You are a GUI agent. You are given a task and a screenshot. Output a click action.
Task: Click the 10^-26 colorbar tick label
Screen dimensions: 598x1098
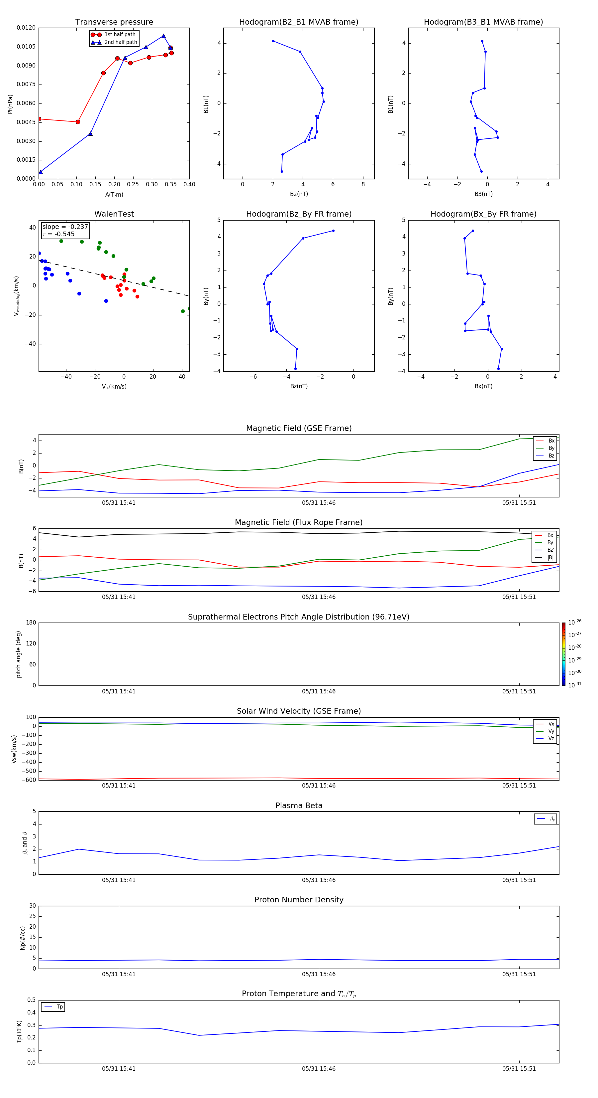[575, 622]
